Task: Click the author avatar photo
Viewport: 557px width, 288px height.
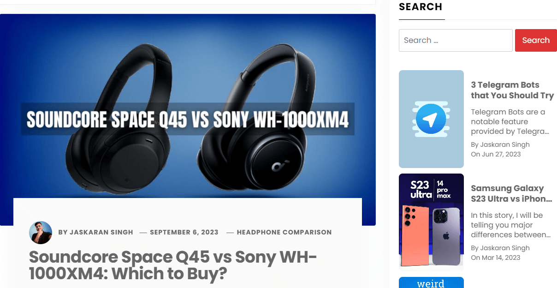Action: 41,232
